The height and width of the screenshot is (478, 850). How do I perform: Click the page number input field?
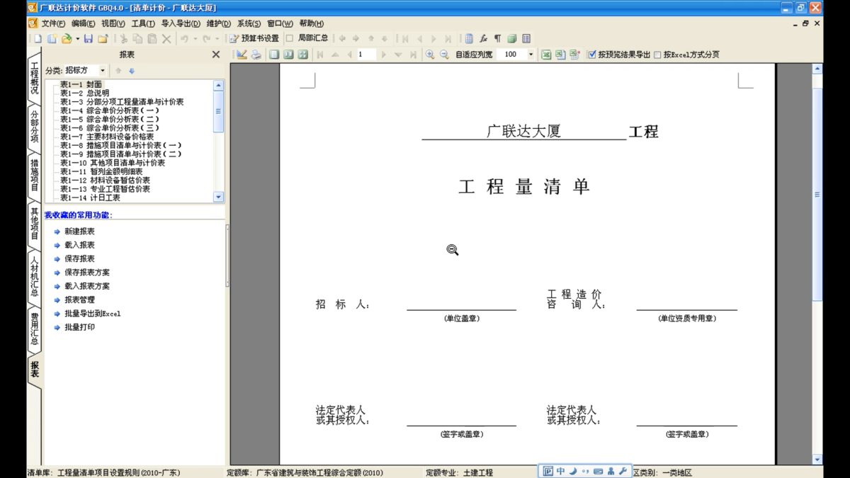point(365,55)
